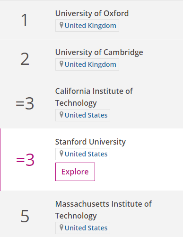This screenshot has width=183, height=237.
Task: Click rank number 5 for MIT
Action: pyautogui.click(x=25, y=216)
